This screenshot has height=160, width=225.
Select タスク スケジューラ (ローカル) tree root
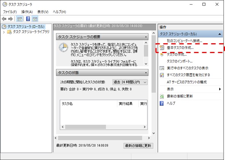pyautogui.click(x=26, y=27)
